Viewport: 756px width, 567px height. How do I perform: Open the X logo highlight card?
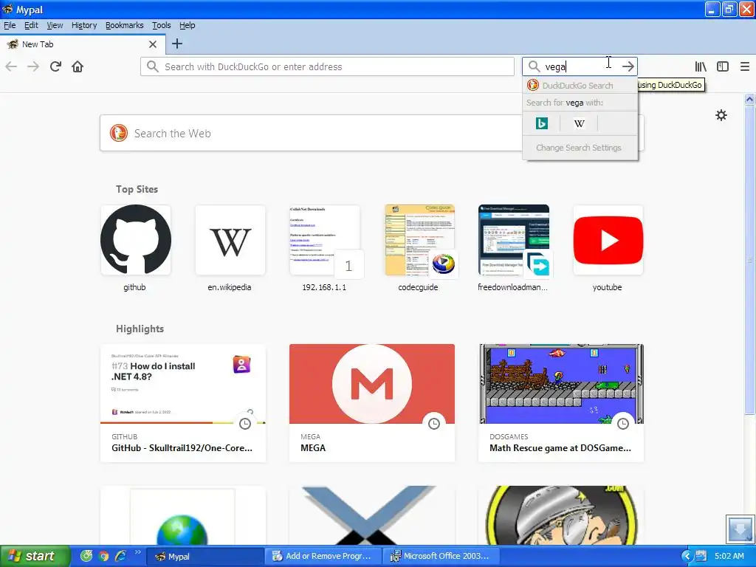(x=372, y=515)
